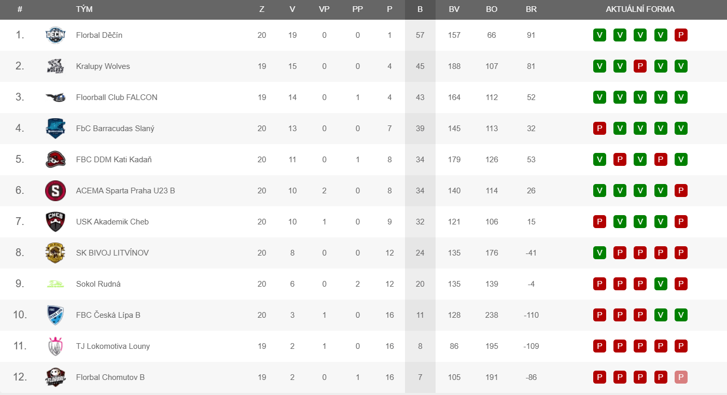Click the first red P badge for Barracudas Slaný

(x=599, y=129)
